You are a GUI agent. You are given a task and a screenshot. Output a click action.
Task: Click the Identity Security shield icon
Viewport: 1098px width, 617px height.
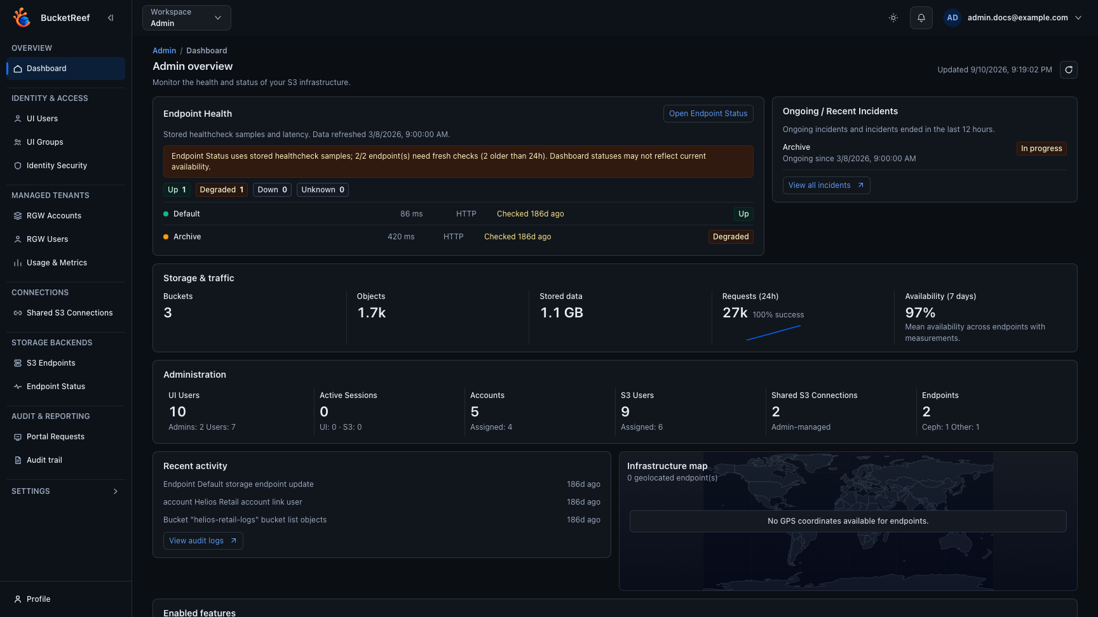(18, 166)
